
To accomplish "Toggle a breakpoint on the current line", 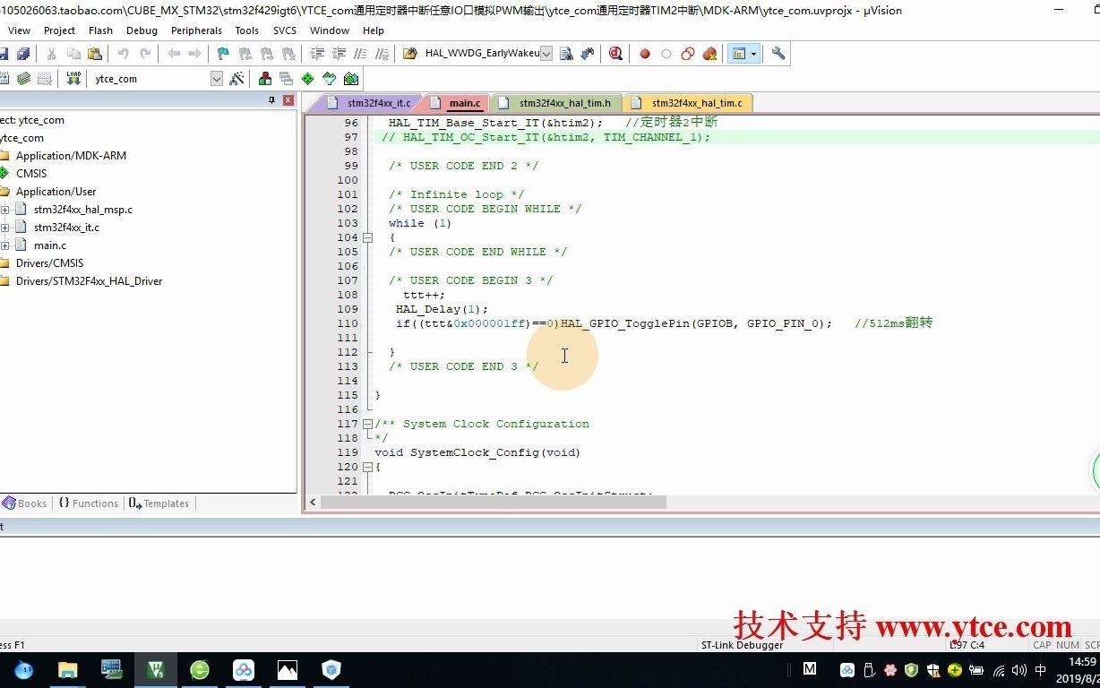I will [645, 54].
